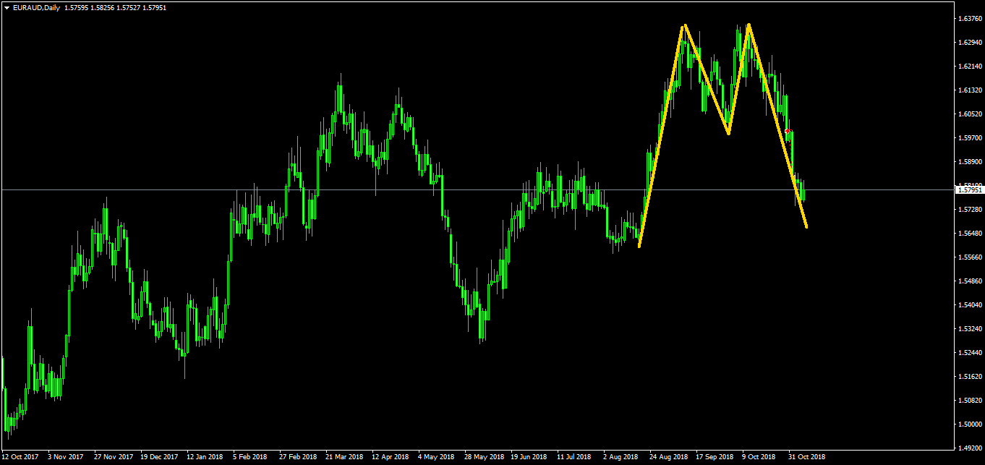The width and height of the screenshot is (985, 465).
Task: Select the final falling yellow trendline
Action: [x=777, y=127]
